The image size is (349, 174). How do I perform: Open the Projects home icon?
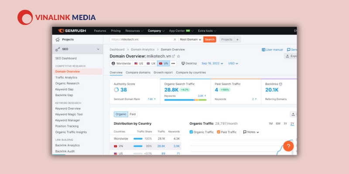58,40
